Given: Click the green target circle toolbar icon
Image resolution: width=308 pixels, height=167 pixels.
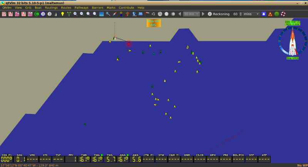Looking at the screenshot, I should 276,14.
